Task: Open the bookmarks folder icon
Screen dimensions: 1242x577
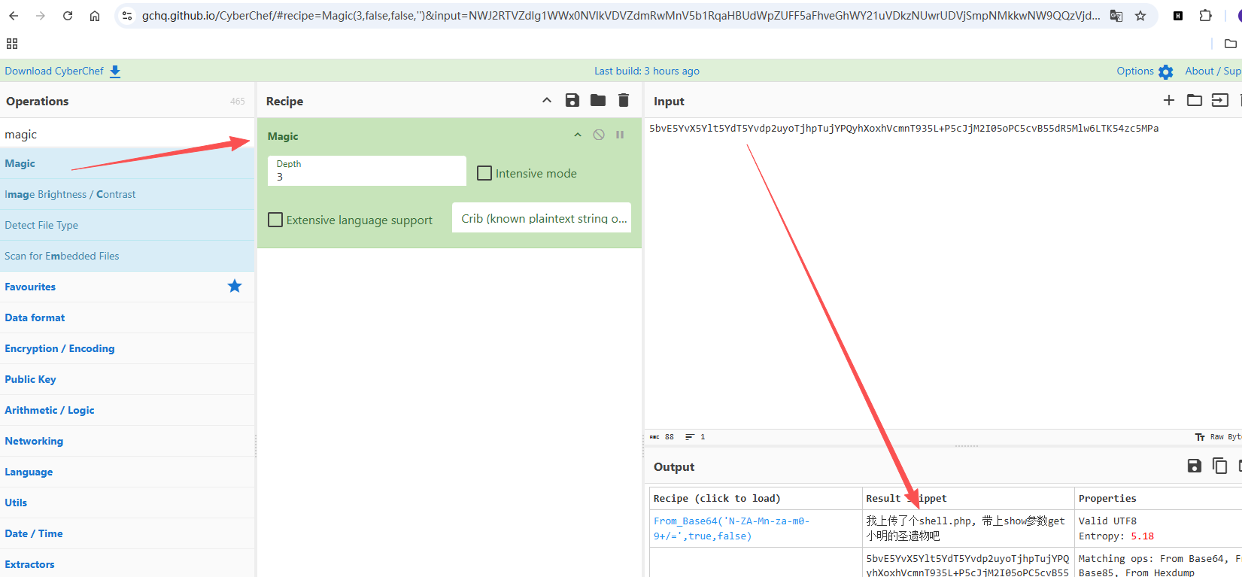Action: click(x=1231, y=44)
